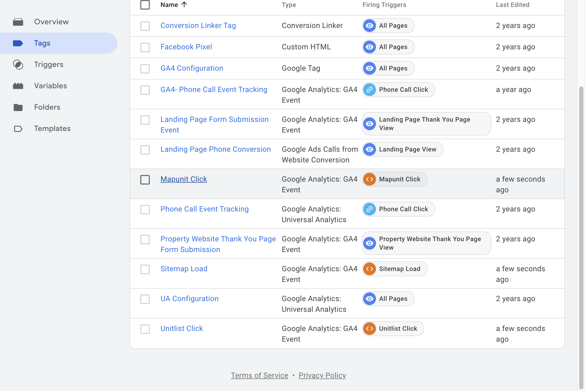Sort by Name column arrow

184,5
